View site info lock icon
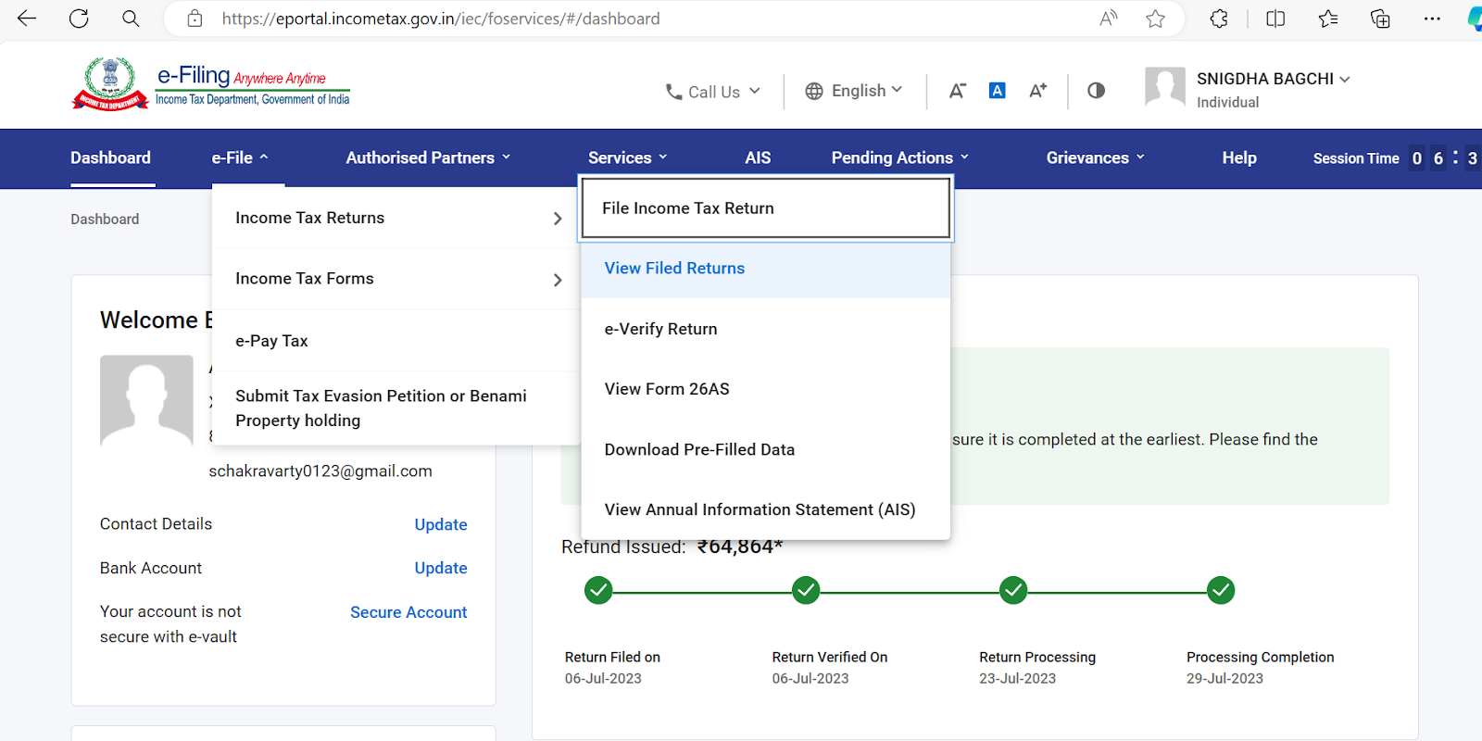This screenshot has width=1482, height=741. point(195,19)
